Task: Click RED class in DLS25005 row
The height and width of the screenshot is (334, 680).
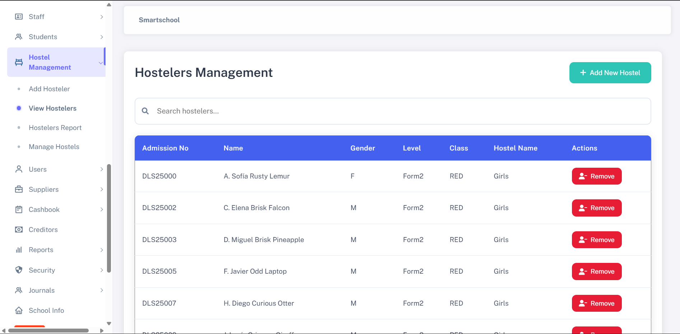Action: (456, 271)
